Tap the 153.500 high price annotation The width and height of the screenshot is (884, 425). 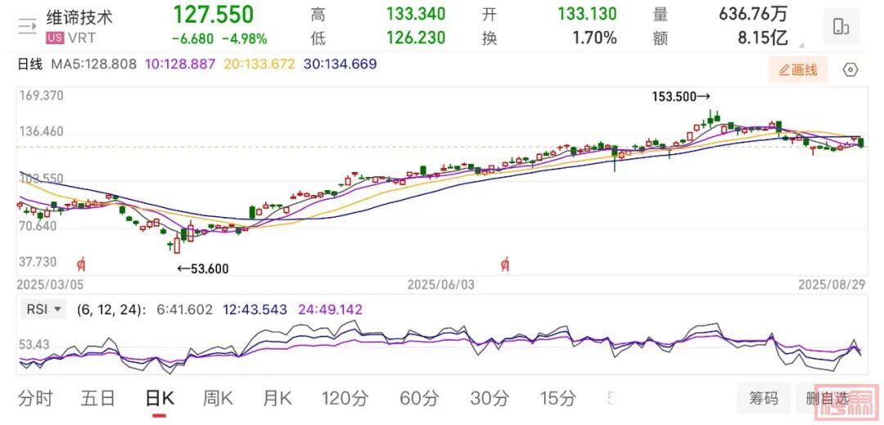[x=681, y=97]
